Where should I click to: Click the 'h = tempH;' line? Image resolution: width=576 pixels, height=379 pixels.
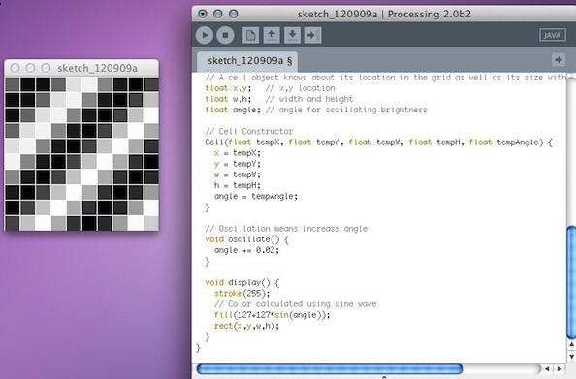(238, 185)
